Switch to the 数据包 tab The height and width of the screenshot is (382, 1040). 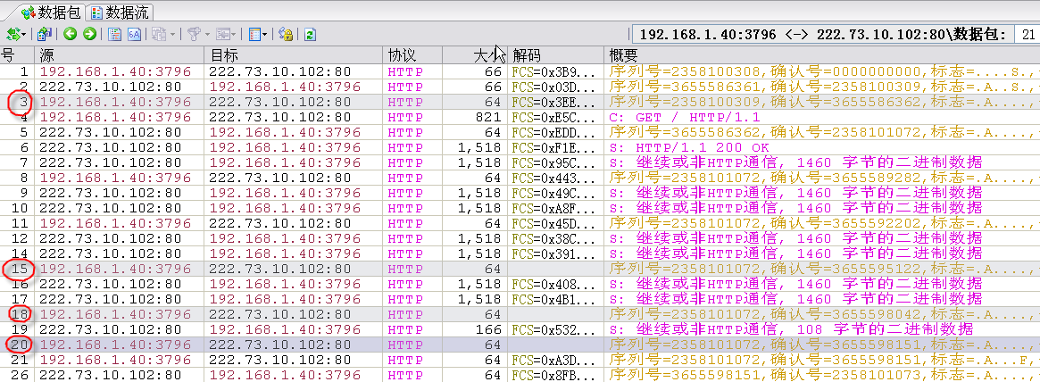50,12
